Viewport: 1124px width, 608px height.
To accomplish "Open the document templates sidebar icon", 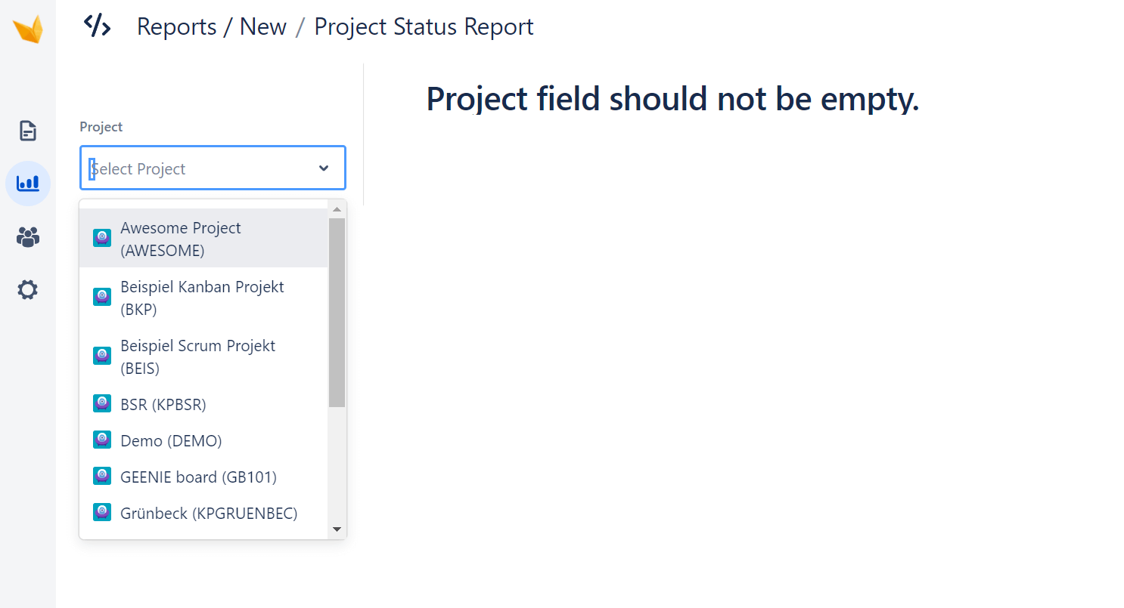I will click(28, 131).
